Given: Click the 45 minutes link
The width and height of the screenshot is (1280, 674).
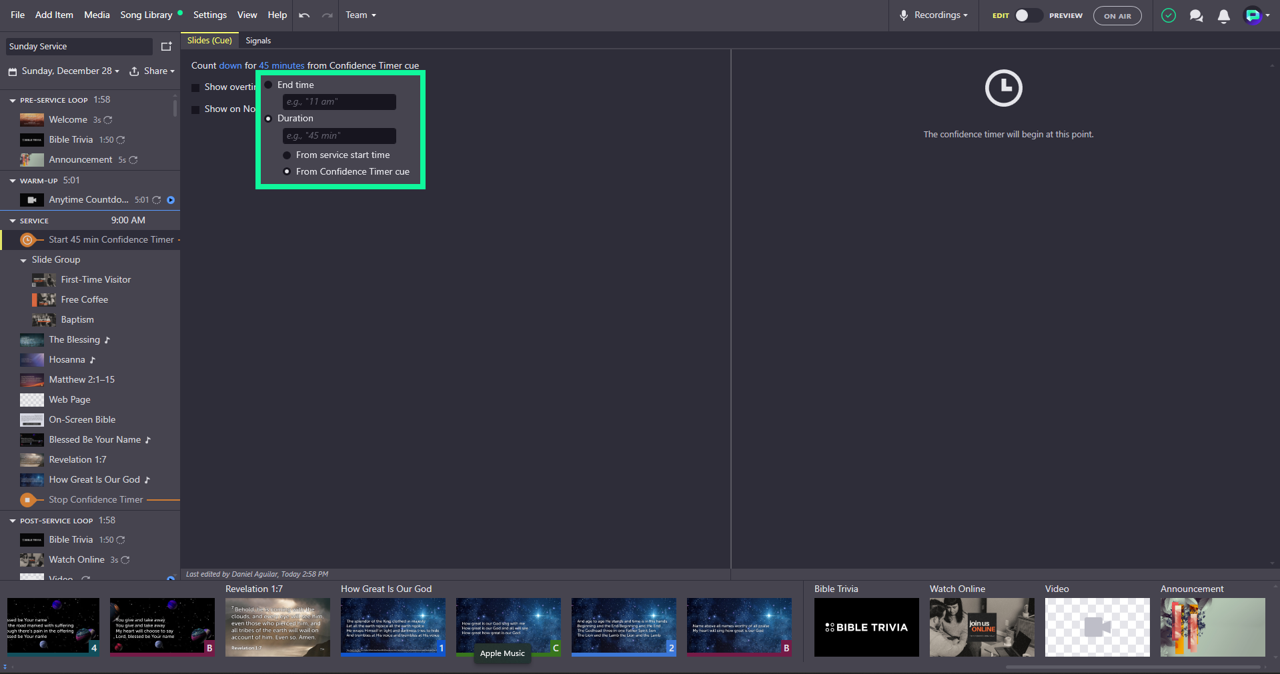Looking at the screenshot, I should pyautogui.click(x=281, y=65).
